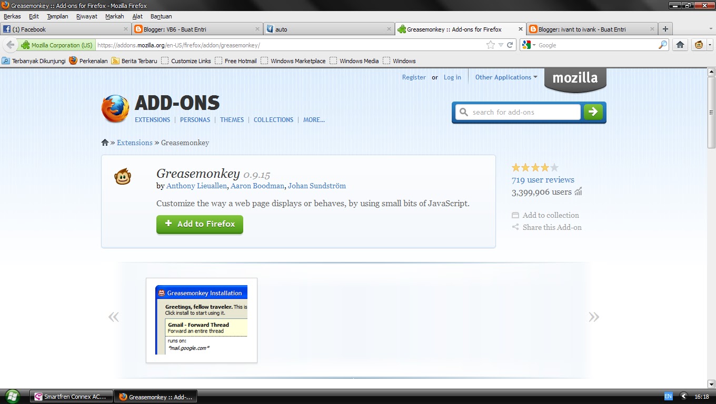This screenshot has height=404, width=716.
Task: Click the Log in link
Action: (x=452, y=77)
